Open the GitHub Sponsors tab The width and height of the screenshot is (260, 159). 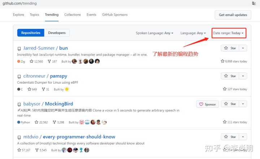pyautogui.click(x=115, y=15)
